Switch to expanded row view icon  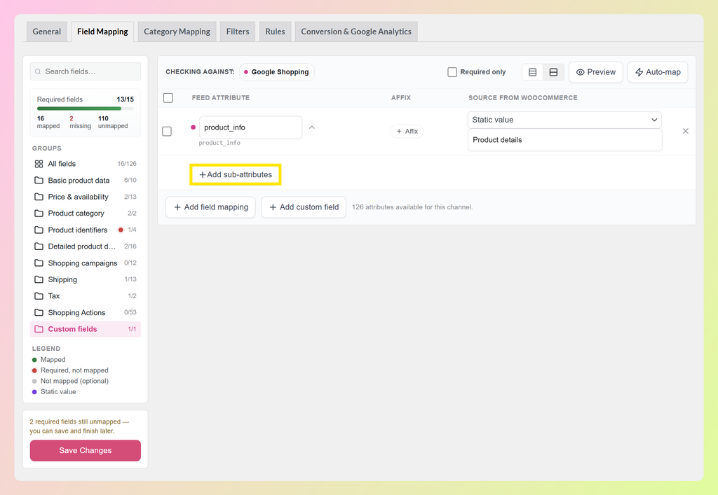pyautogui.click(x=553, y=72)
